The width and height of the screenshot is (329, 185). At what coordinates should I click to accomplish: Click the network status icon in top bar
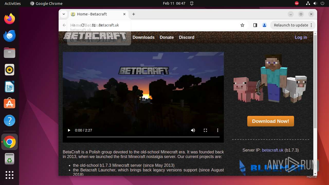tap(308, 3)
